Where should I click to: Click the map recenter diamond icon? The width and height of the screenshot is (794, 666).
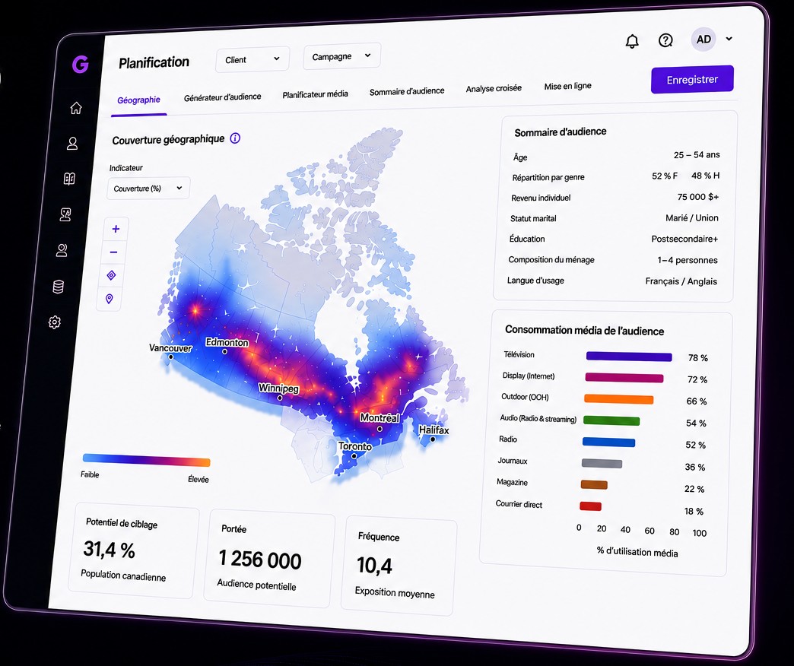click(111, 275)
